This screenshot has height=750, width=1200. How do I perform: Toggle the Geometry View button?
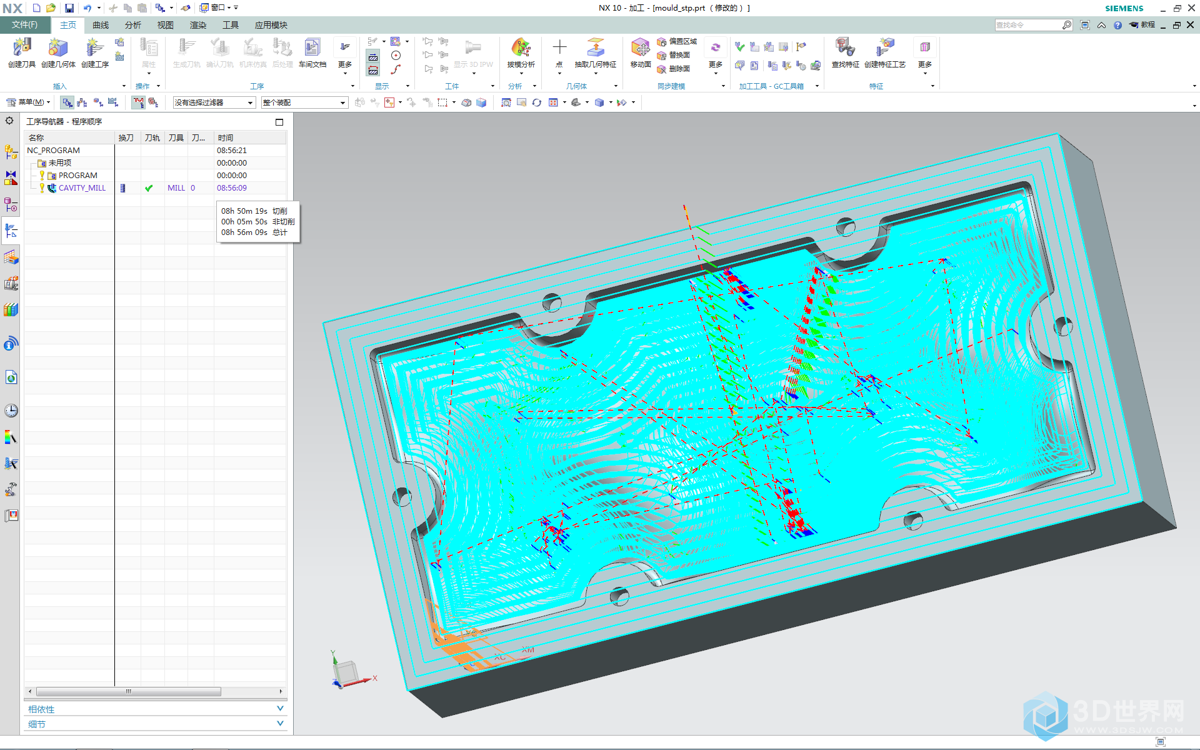click(x=97, y=102)
